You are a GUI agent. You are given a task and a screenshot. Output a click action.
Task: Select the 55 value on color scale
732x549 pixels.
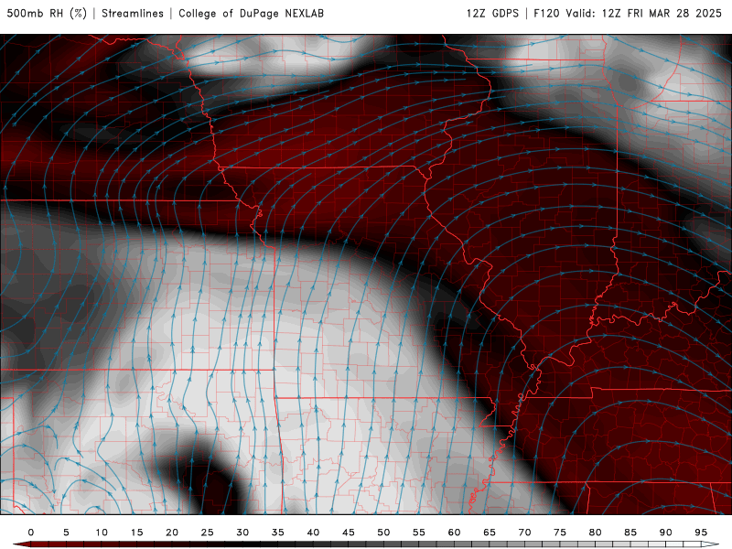click(419, 533)
